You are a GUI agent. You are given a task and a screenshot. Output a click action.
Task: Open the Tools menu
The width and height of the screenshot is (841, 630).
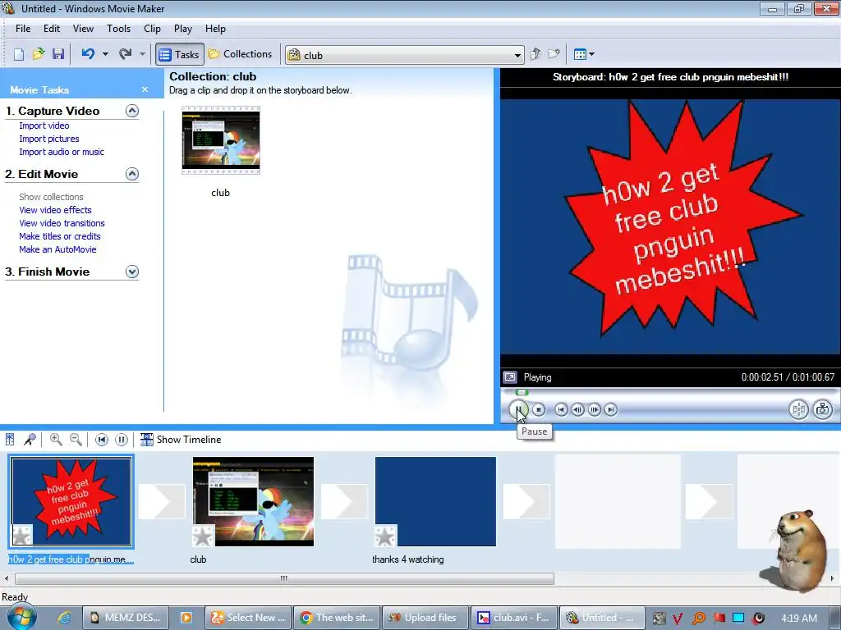click(118, 29)
